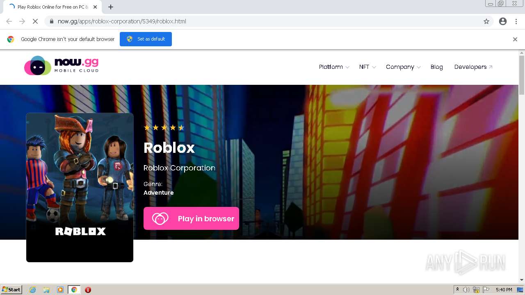Close the Play Roblox Online tab
Viewport: 525px width, 295px height.
coord(95,7)
